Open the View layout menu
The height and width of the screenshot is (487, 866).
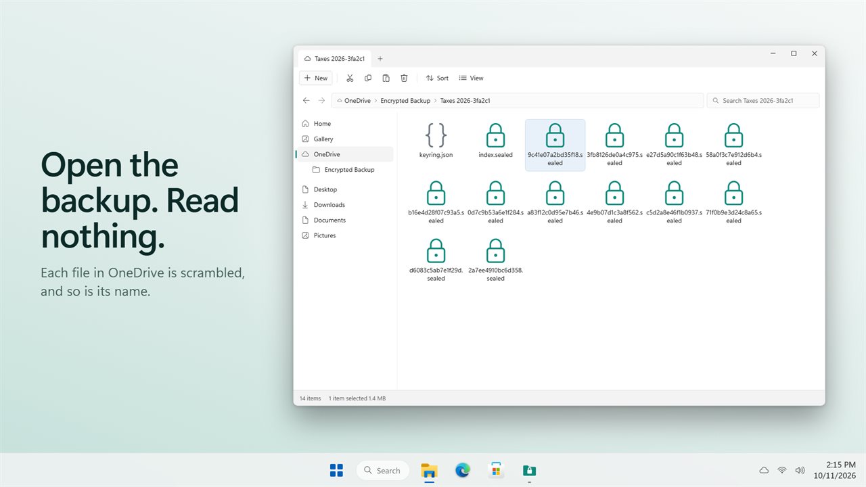coord(472,78)
